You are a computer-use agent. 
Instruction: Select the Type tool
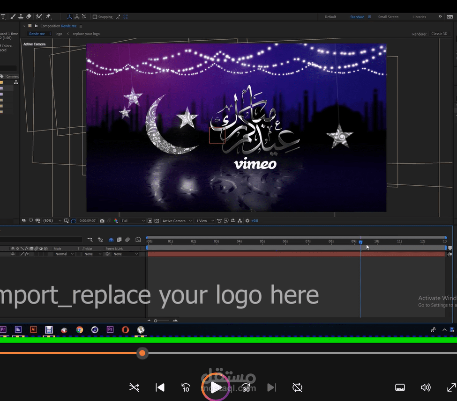pyautogui.click(x=3, y=16)
